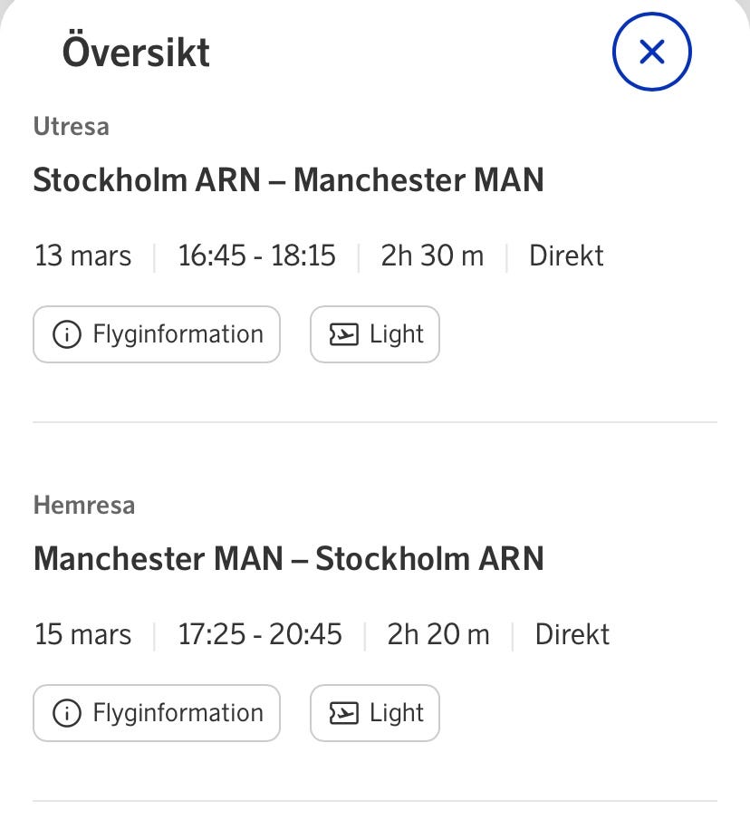This screenshot has height=820, width=750.
Task: Select the Stockholm ARN – Manchester MAN route title
Action: click(x=288, y=180)
